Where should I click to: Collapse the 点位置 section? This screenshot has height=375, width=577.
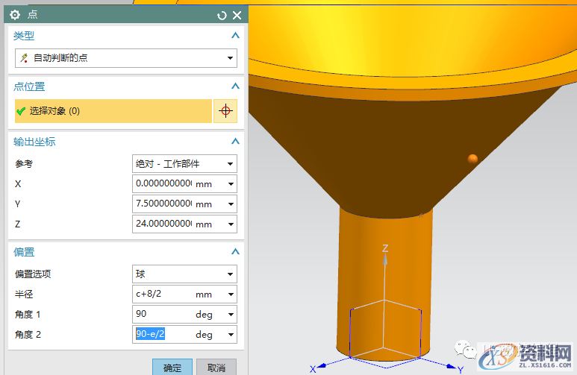pos(235,86)
